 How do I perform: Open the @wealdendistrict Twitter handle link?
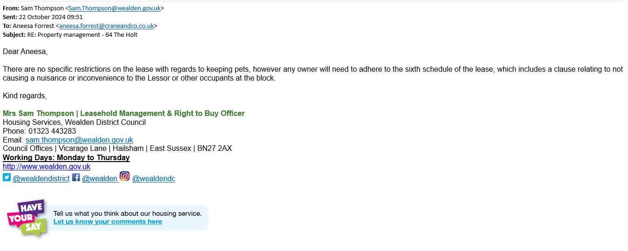point(41,178)
